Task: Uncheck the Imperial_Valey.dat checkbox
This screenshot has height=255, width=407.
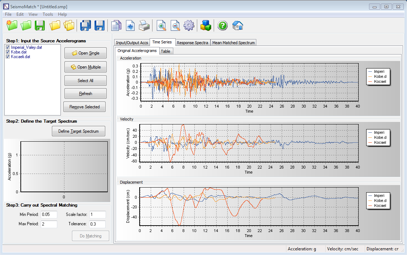Action: tap(8, 47)
